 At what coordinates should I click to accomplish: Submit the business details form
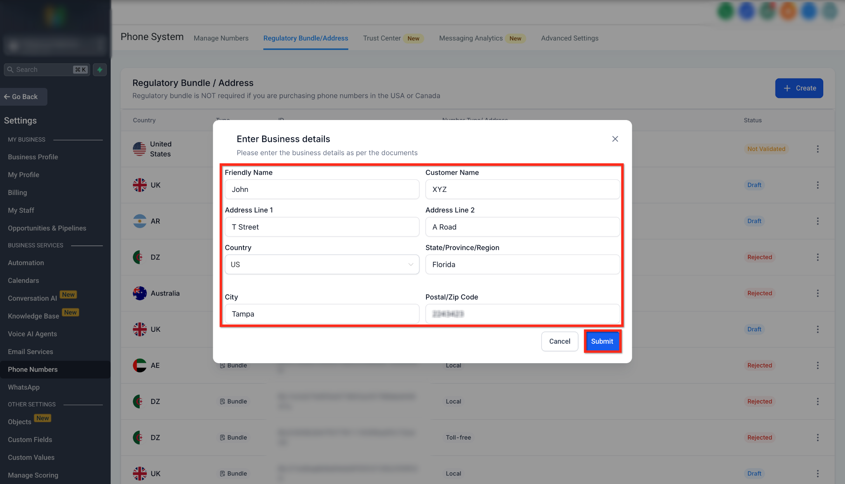pyautogui.click(x=602, y=341)
